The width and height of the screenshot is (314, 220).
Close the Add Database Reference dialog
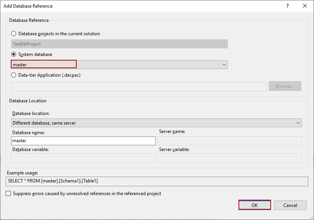click(305, 6)
